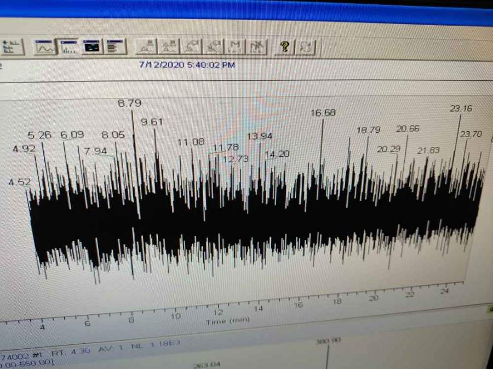Viewport: 493px width, 369px height.
Task: Click the 11.08 peak label
Action: tap(191, 142)
